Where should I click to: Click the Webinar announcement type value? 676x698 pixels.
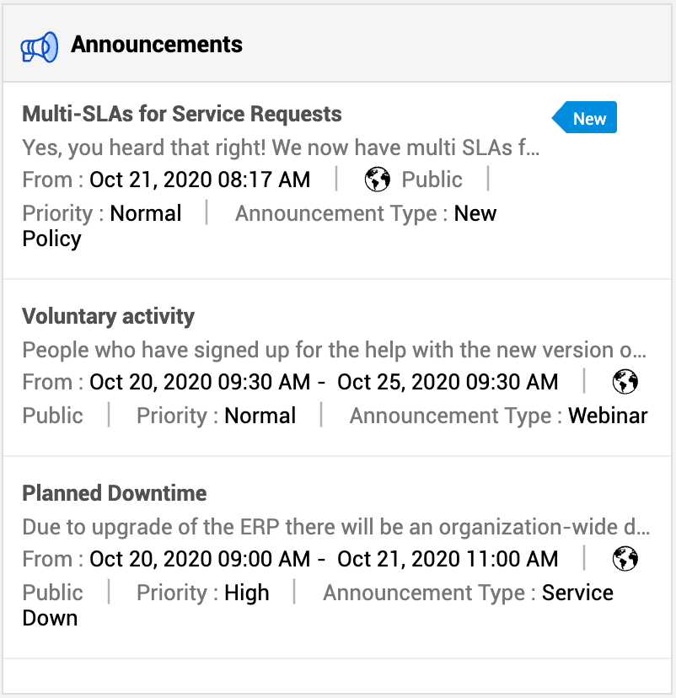pyautogui.click(x=608, y=416)
